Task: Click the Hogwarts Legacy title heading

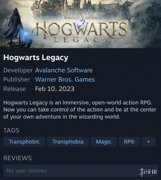Action: [x=36, y=58]
